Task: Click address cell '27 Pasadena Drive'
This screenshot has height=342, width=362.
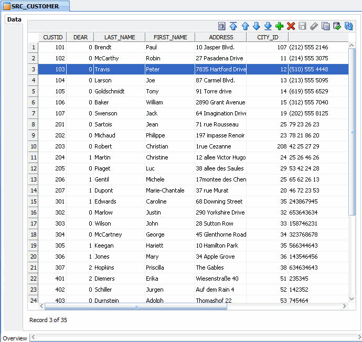Action: [x=221, y=58]
